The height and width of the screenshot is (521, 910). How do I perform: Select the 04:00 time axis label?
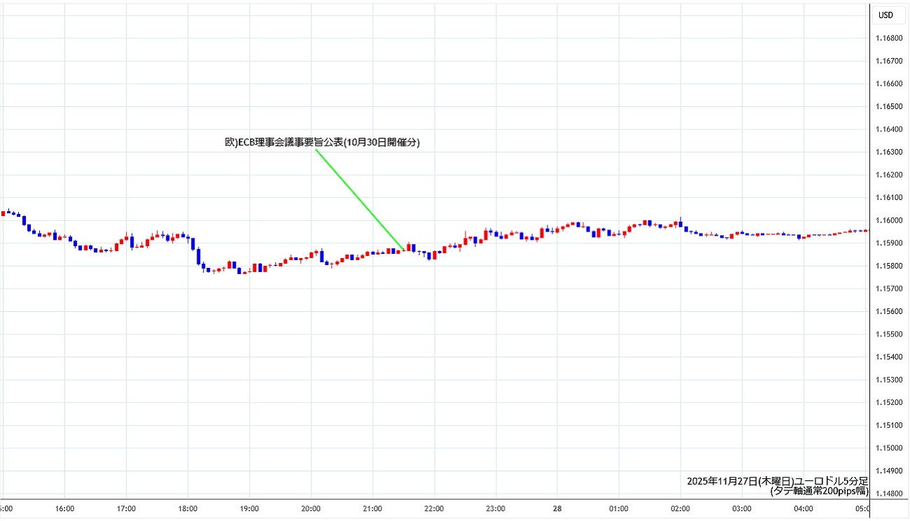point(804,508)
